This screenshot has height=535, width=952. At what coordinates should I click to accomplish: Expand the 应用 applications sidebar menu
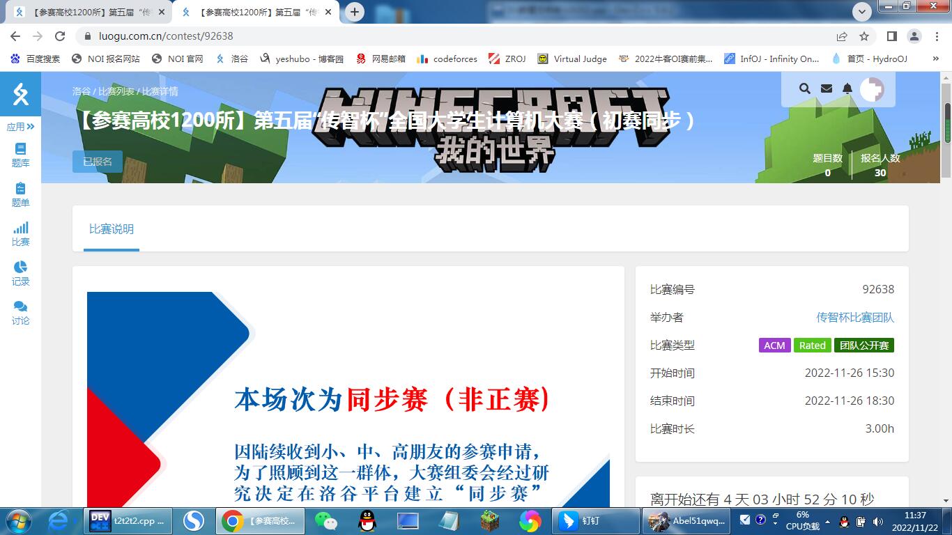pyautogui.click(x=20, y=127)
